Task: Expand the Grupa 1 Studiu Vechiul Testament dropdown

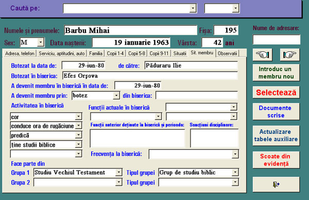Action: tap(118, 172)
